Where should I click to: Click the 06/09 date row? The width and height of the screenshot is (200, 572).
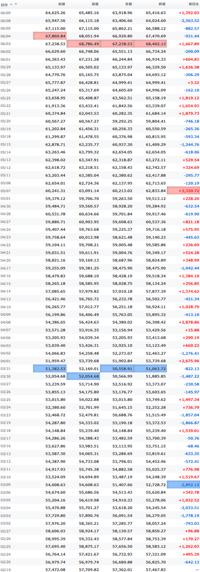tap(100, 13)
